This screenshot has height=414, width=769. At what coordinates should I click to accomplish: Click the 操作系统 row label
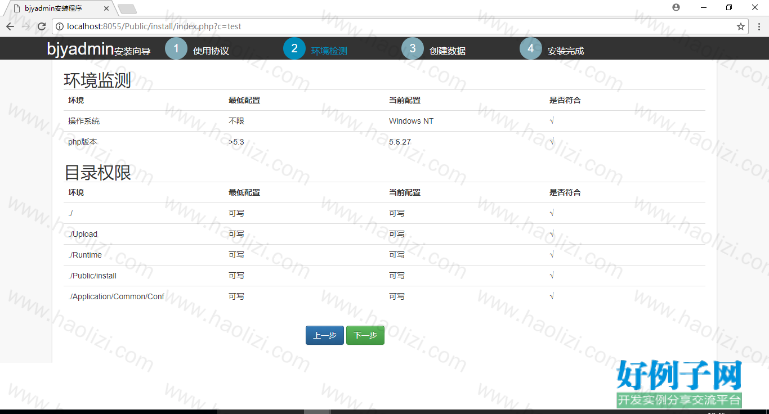[x=84, y=121]
